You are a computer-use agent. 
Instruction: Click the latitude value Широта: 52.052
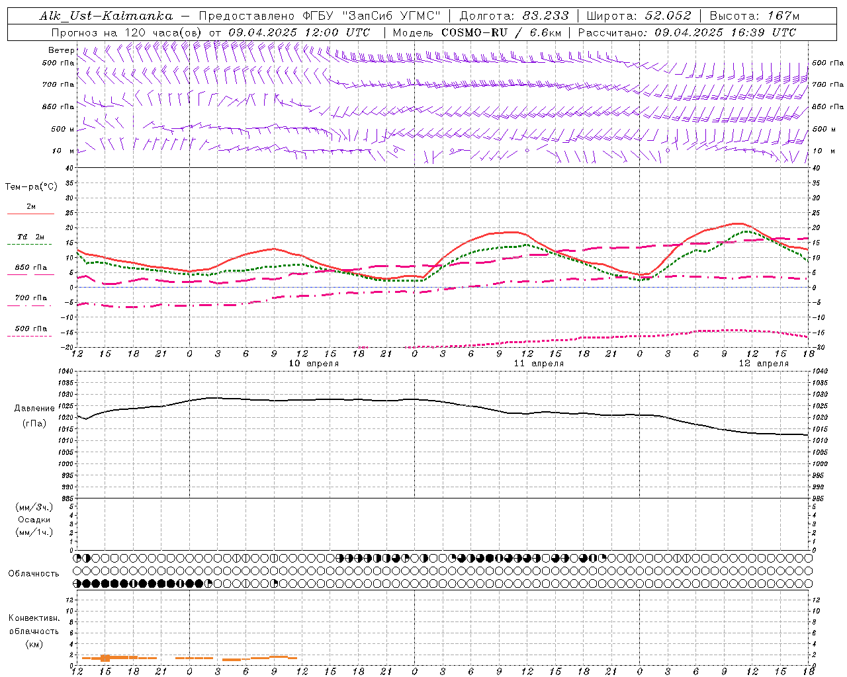click(x=639, y=16)
